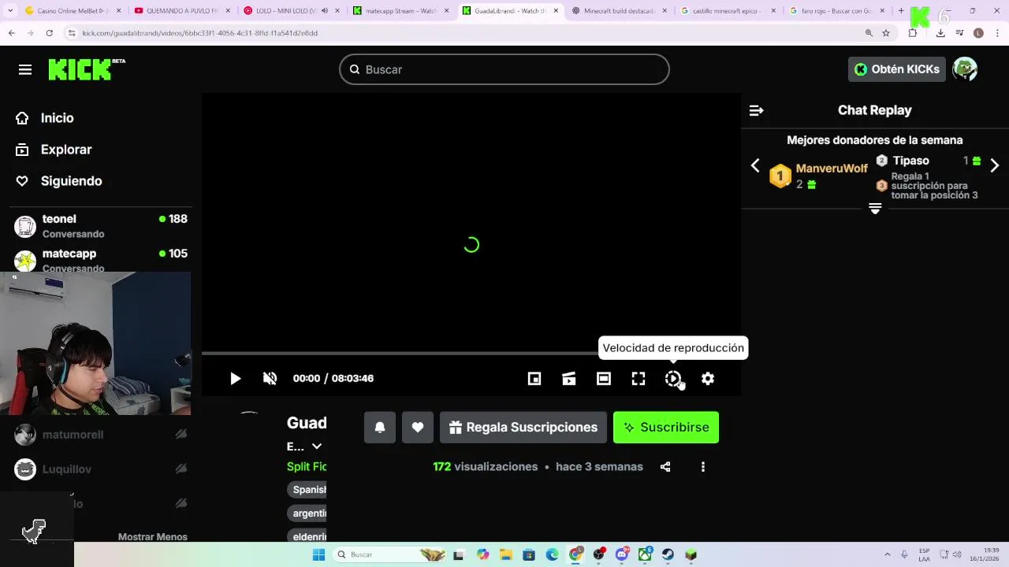Enter fullscreen mode
Image resolution: width=1009 pixels, height=567 pixels.
(x=639, y=379)
